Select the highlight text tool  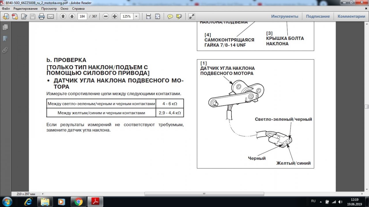[179, 16]
